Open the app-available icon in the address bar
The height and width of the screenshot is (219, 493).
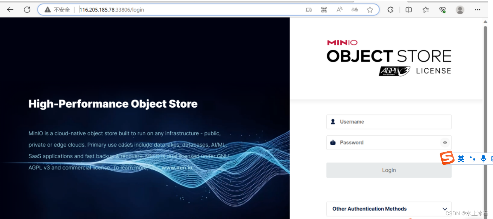pyautogui.click(x=309, y=10)
